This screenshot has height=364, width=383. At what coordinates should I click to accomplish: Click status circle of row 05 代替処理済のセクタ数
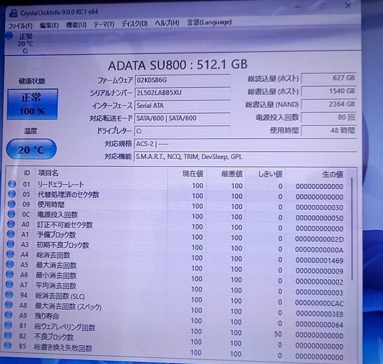click(12, 194)
